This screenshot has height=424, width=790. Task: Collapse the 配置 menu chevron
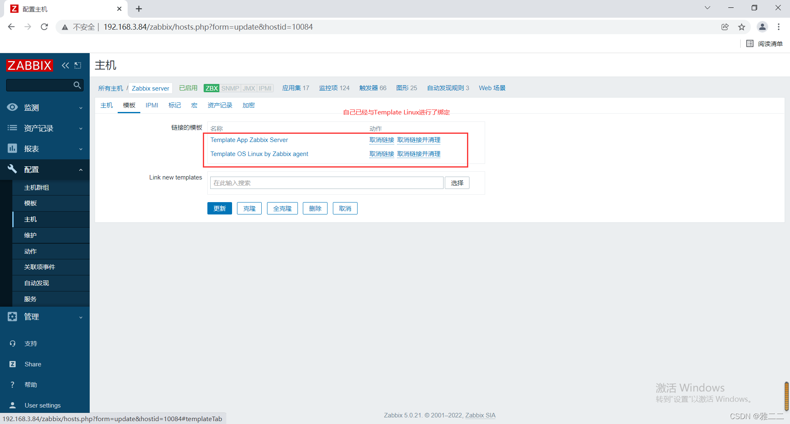click(81, 170)
